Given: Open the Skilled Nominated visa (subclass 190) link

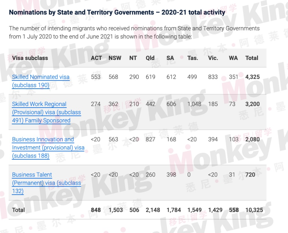Looking at the screenshot, I should click(41, 81).
